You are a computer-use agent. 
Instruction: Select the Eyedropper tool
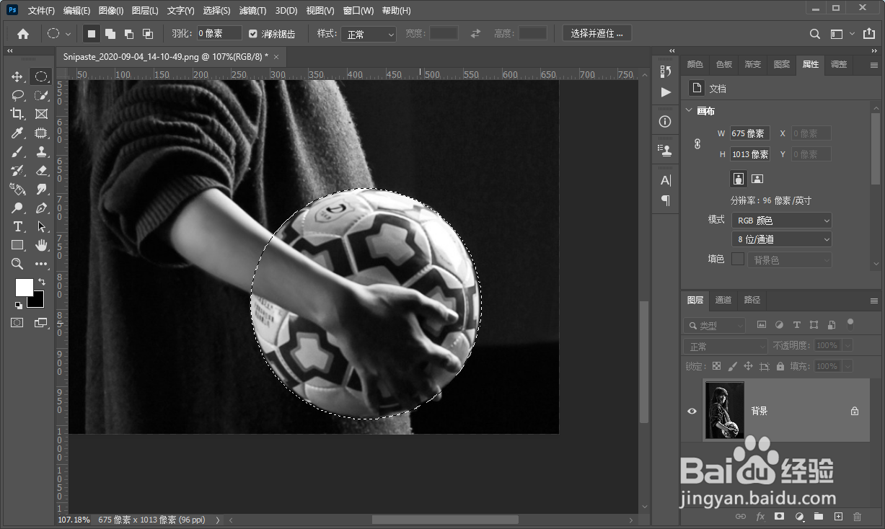17,133
